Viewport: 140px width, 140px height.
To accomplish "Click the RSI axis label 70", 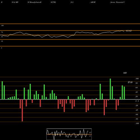I will [x=2, y=32].
